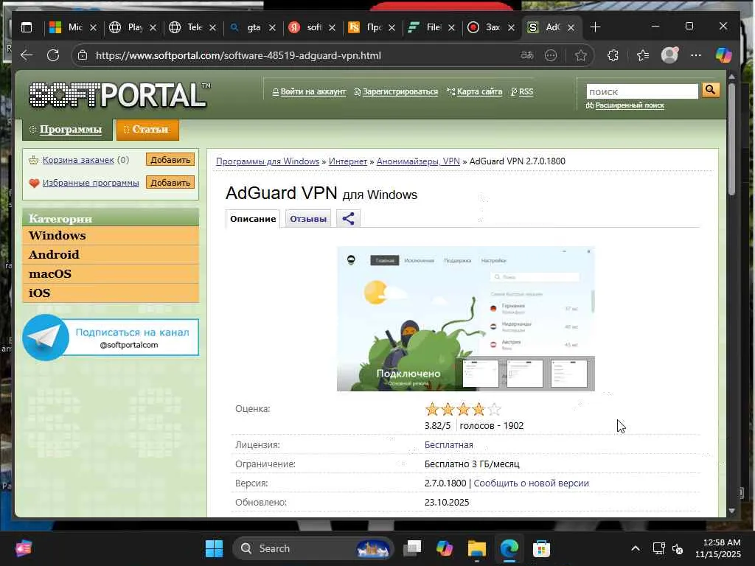
Task: Click Добавить next to Избранные программы
Action: (170, 183)
